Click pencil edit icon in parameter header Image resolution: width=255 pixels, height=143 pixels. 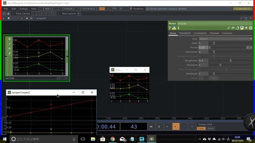click(x=229, y=28)
